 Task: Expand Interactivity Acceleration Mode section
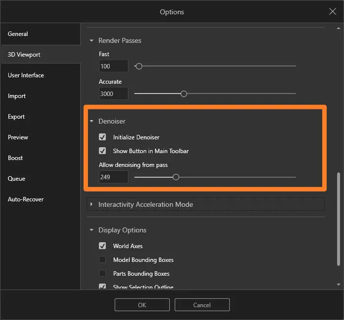pos(92,204)
